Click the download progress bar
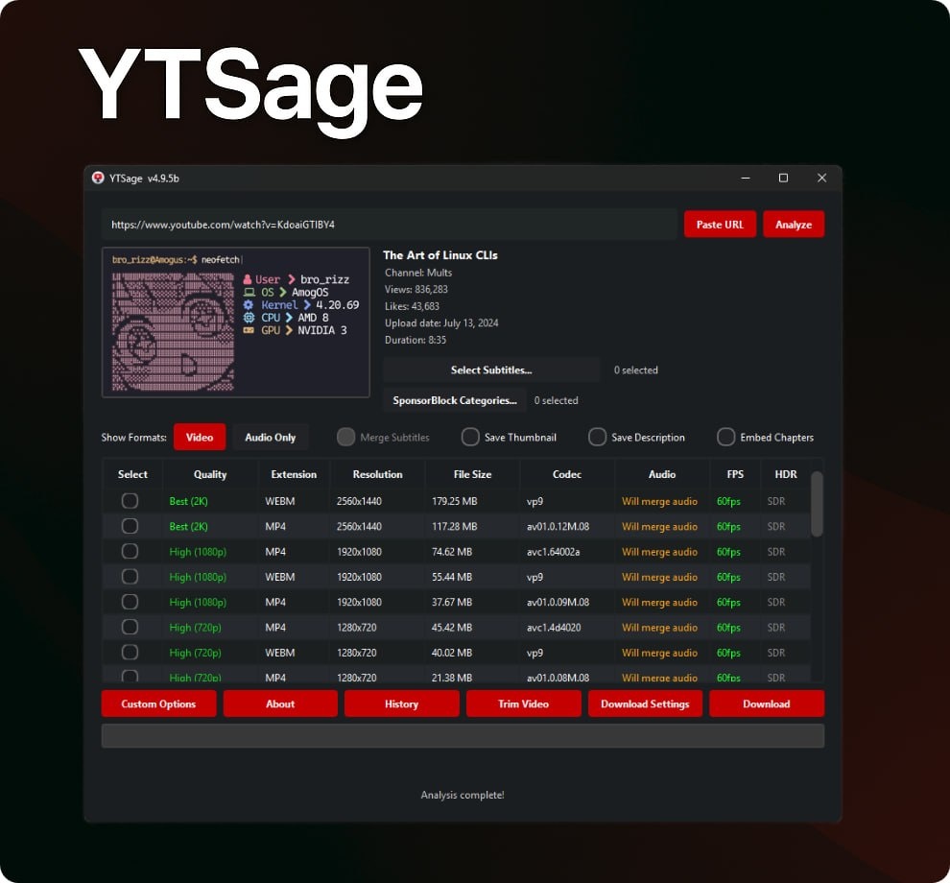 [463, 736]
